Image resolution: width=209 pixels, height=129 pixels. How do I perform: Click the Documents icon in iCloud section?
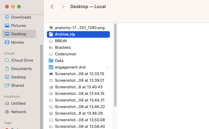7,69
